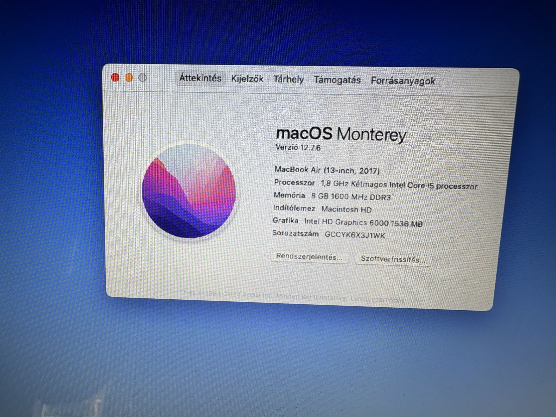Click the Indítólemez label
Screen dimensions: 556x417
(x=294, y=208)
